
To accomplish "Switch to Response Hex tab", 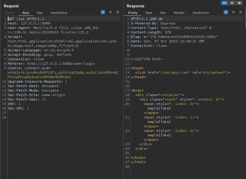I will [163, 13].
